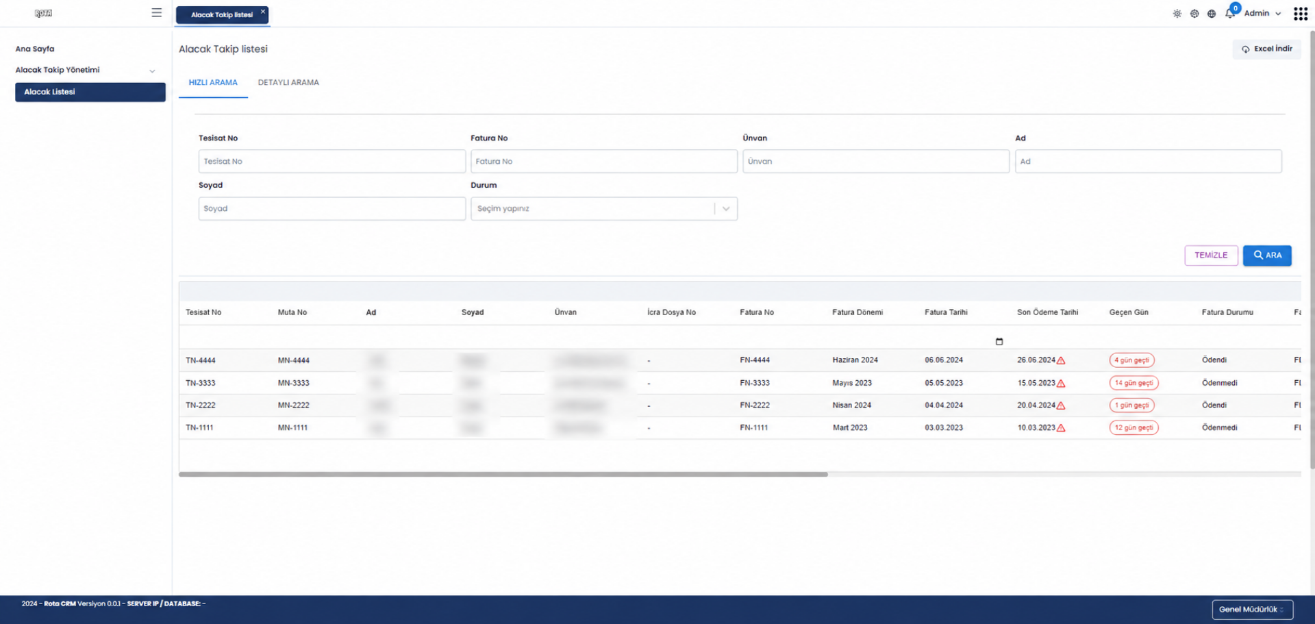
Task: Select the Alacak Takip listesi page tab
Action: (221, 14)
